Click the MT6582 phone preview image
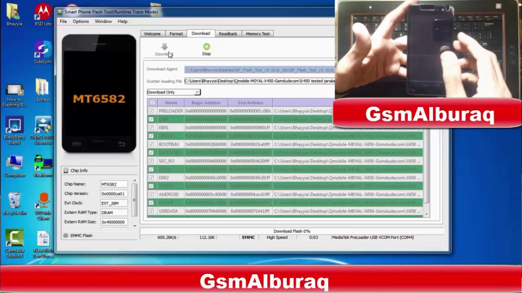Screen dimensions: 522x293 (99, 94)
